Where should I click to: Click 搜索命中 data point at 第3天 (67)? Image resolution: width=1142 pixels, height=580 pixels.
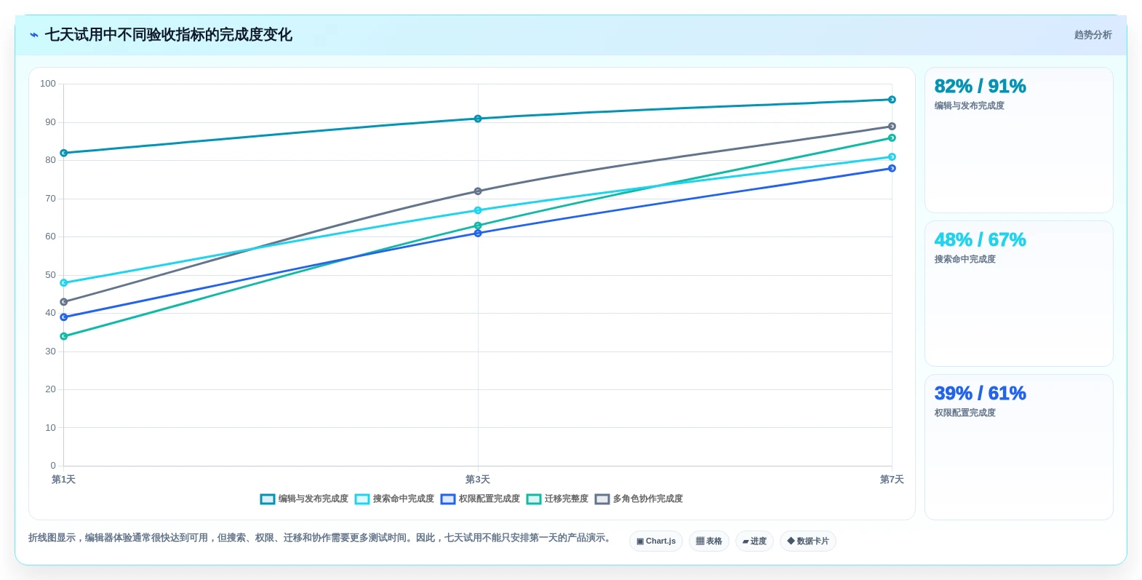[478, 210]
